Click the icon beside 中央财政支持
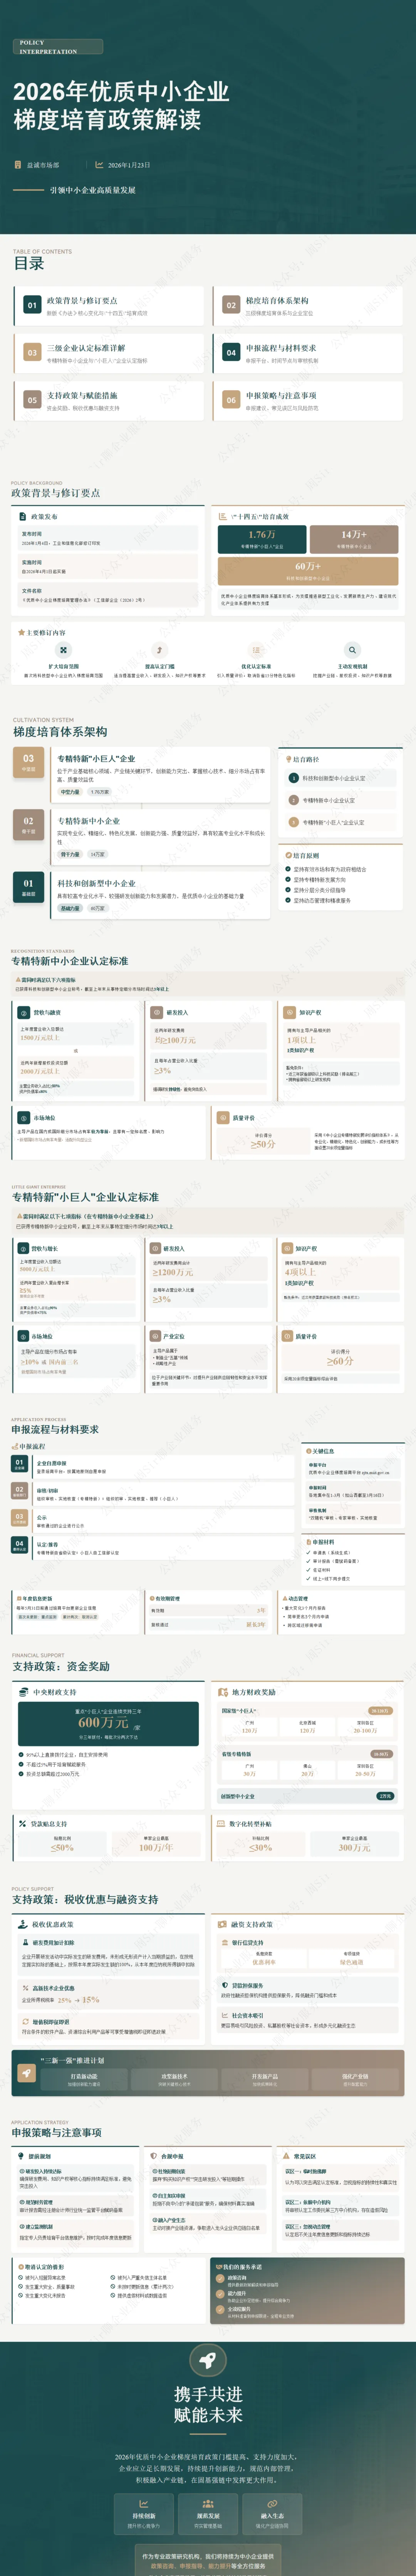416x2576 pixels. point(23,1692)
